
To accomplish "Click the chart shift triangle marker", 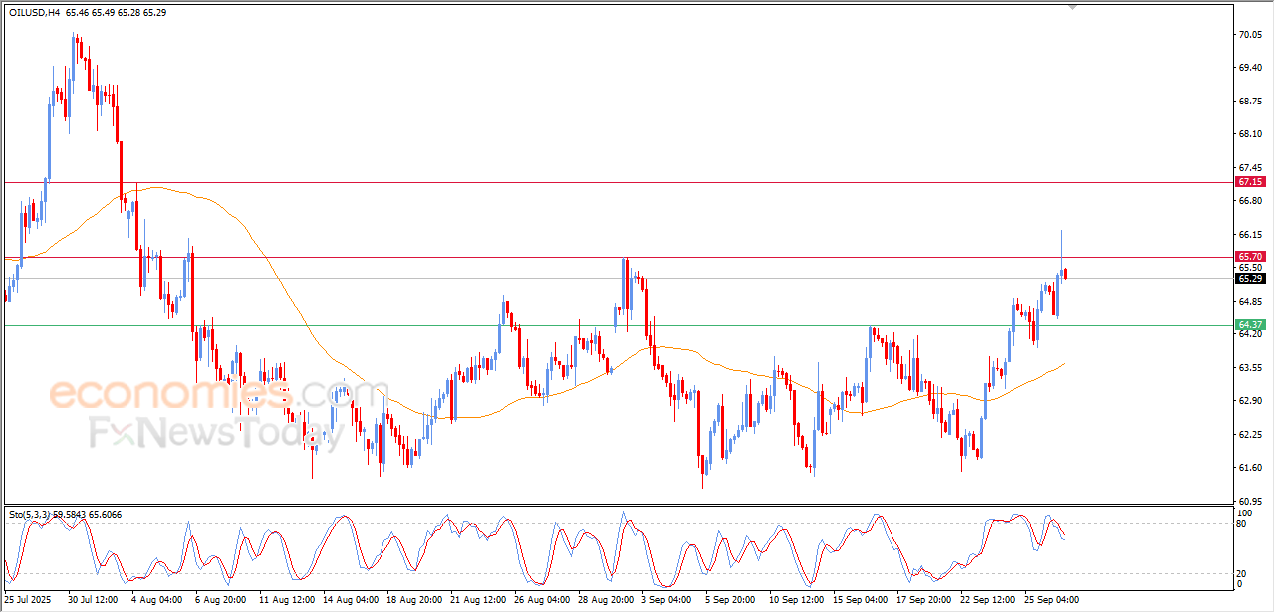I will point(1072,6).
